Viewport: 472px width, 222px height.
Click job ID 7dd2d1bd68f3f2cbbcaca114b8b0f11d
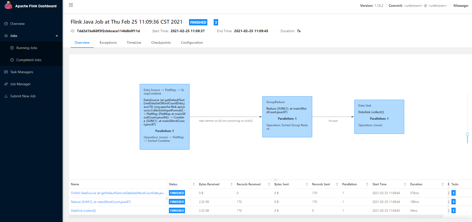(108, 31)
